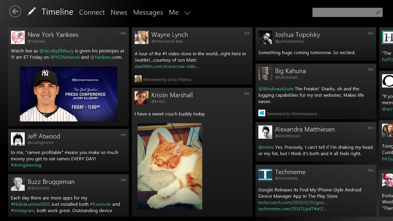This screenshot has width=393, height=221.
Task: Open the slashfilm.com scarecrow video link
Action: click(166, 66)
